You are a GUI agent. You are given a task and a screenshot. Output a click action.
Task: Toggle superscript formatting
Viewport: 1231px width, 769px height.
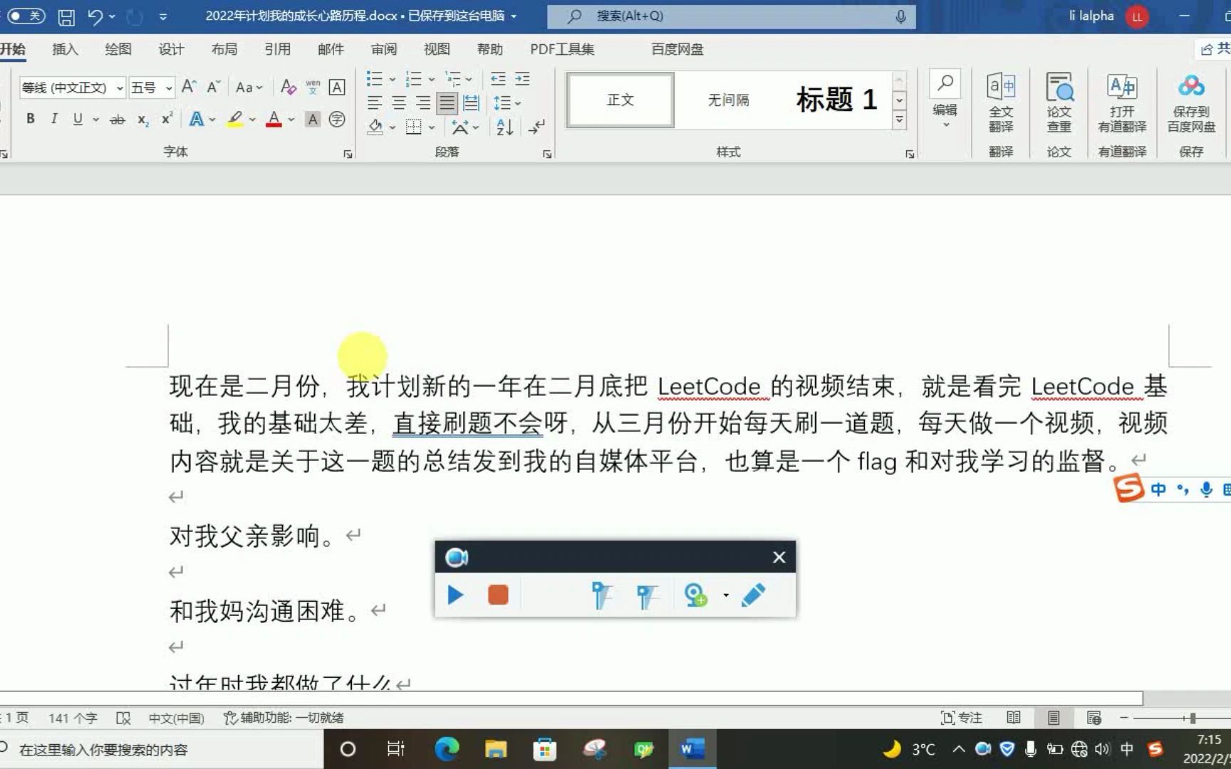pyautogui.click(x=167, y=119)
